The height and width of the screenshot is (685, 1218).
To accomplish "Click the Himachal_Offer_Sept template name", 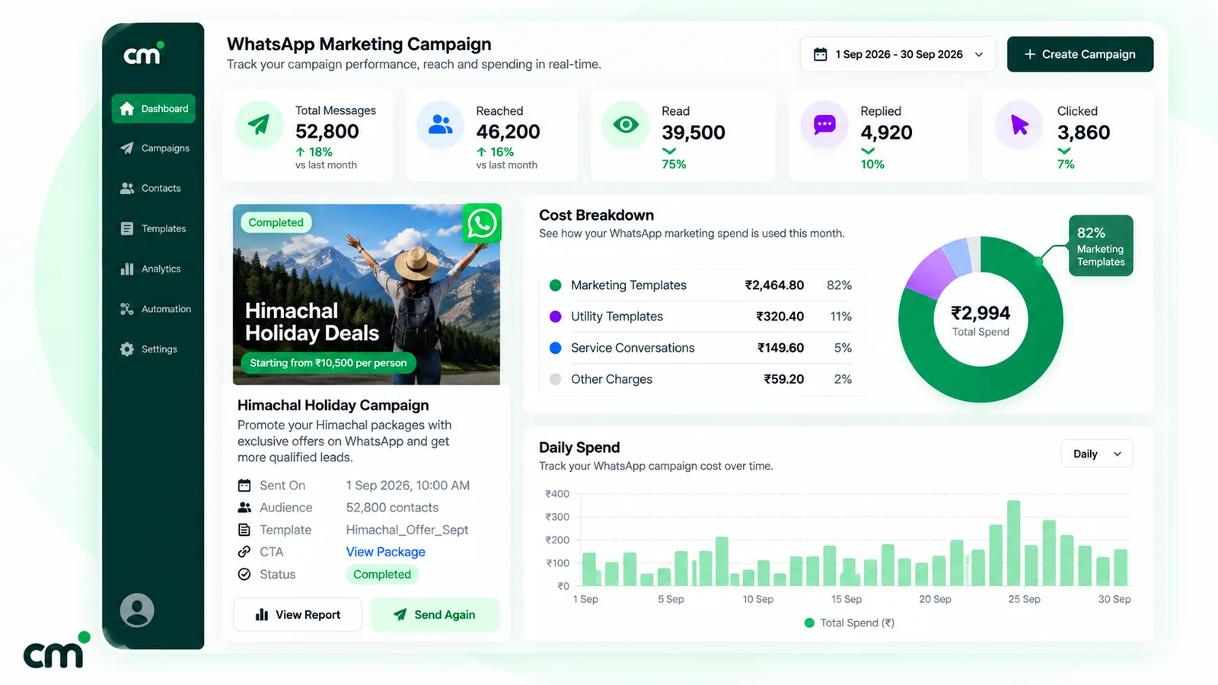I will click(x=407, y=530).
